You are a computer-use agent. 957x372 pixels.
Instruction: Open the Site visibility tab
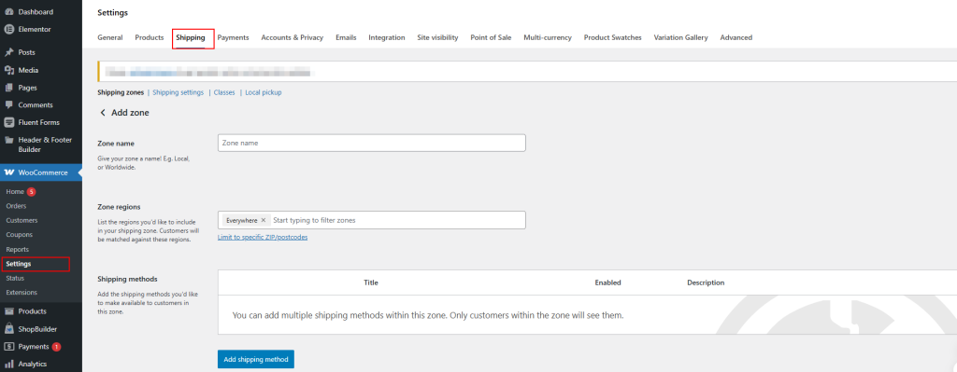pos(437,37)
